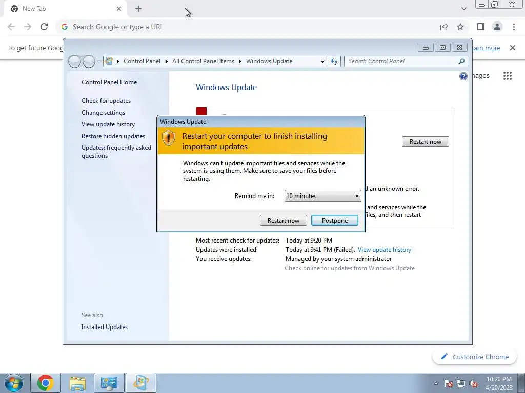Expand the recent pages arrow beside nav buttons
This screenshot has height=393, width=525.
(99, 62)
